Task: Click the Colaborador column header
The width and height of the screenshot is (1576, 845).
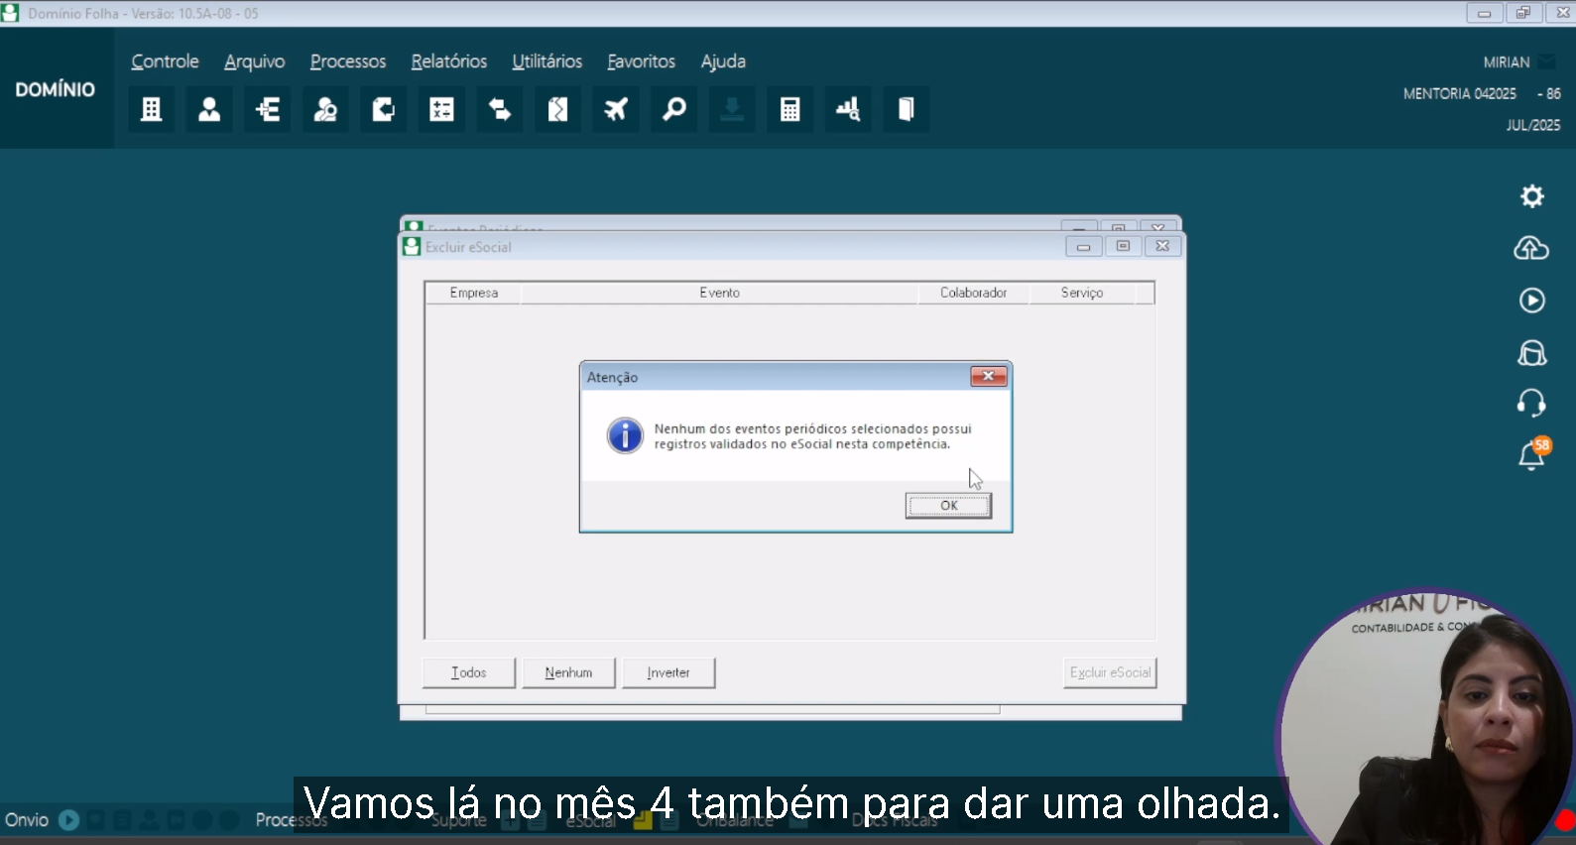Action: (x=974, y=293)
